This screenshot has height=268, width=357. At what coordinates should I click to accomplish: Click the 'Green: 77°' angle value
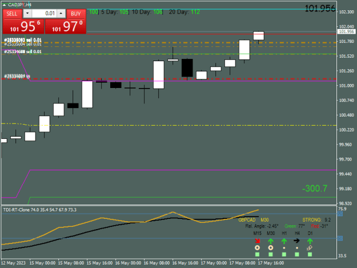point(295,226)
